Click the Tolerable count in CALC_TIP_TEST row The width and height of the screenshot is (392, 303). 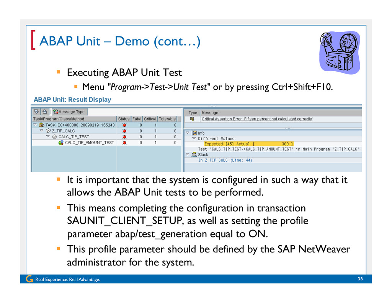[x=175, y=137]
